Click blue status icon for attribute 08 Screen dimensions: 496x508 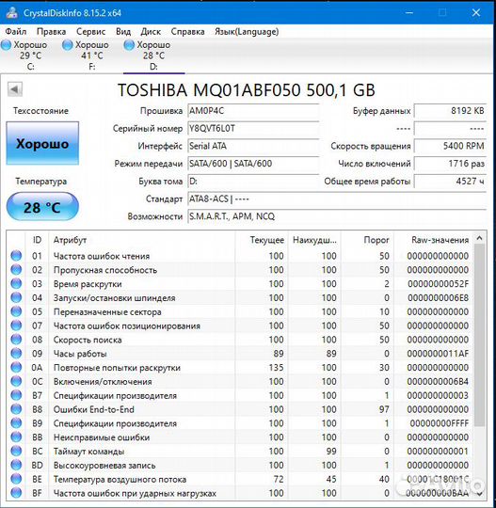[16, 340]
